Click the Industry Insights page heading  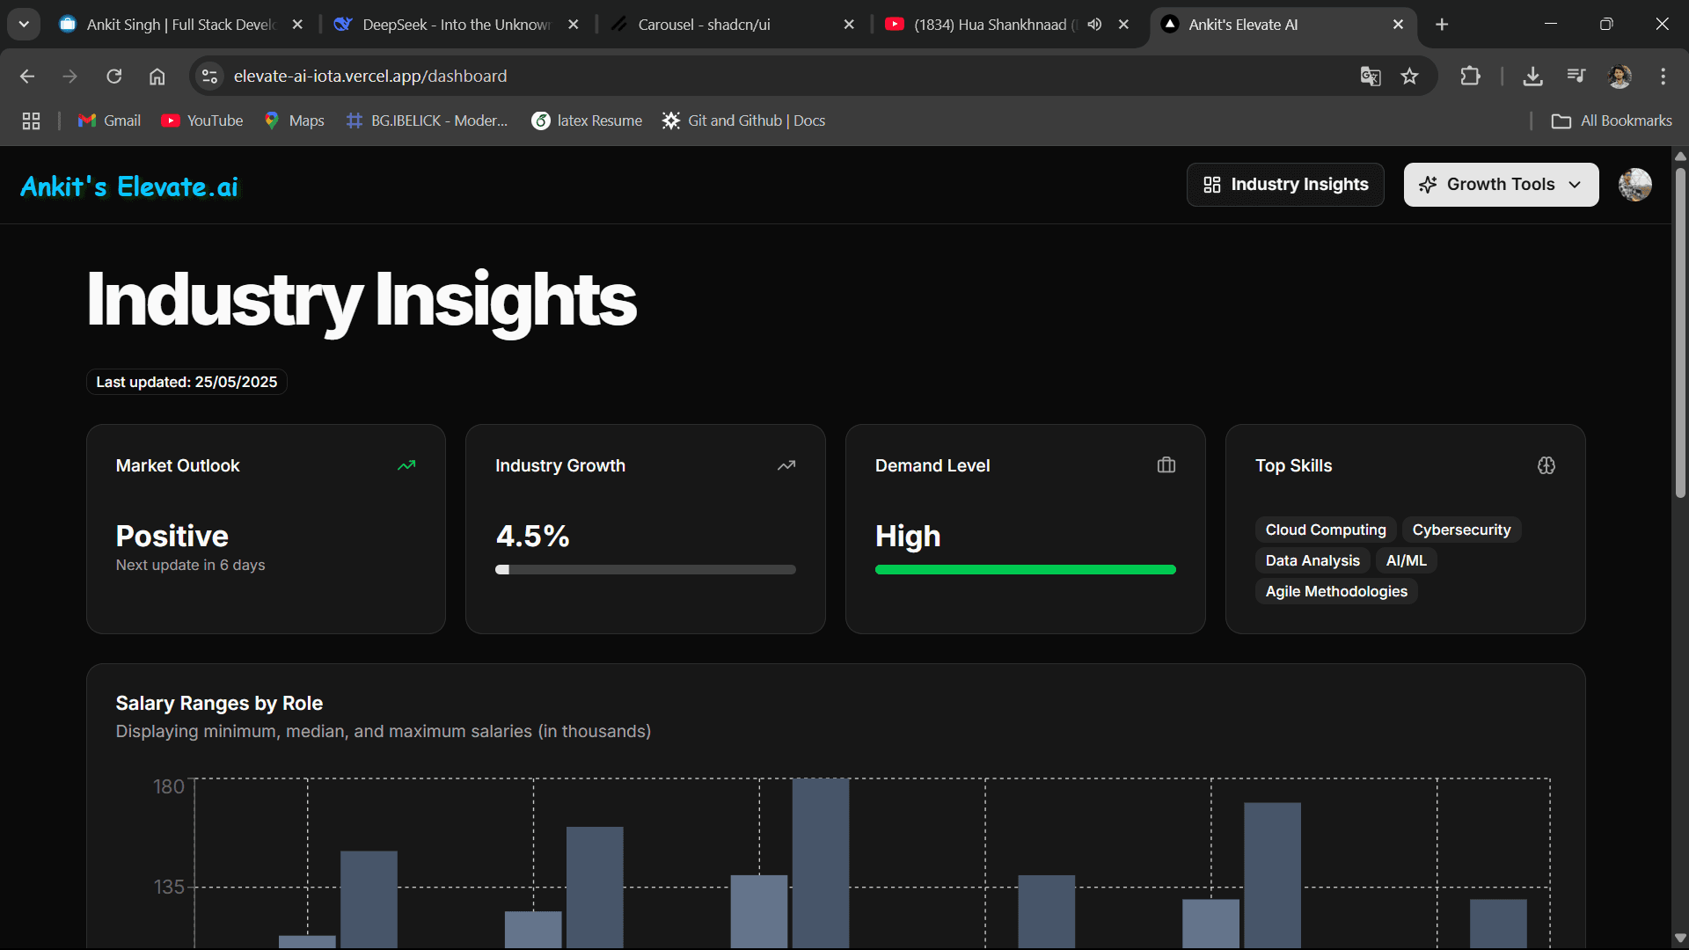(362, 300)
